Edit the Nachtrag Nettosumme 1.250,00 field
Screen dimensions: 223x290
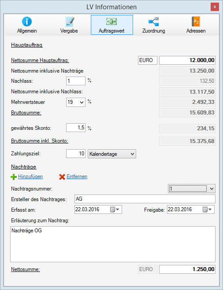(x=187, y=269)
